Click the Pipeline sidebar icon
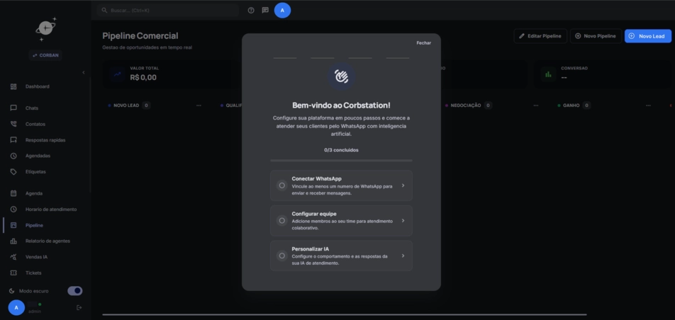This screenshot has width=675, height=320. click(x=13, y=225)
